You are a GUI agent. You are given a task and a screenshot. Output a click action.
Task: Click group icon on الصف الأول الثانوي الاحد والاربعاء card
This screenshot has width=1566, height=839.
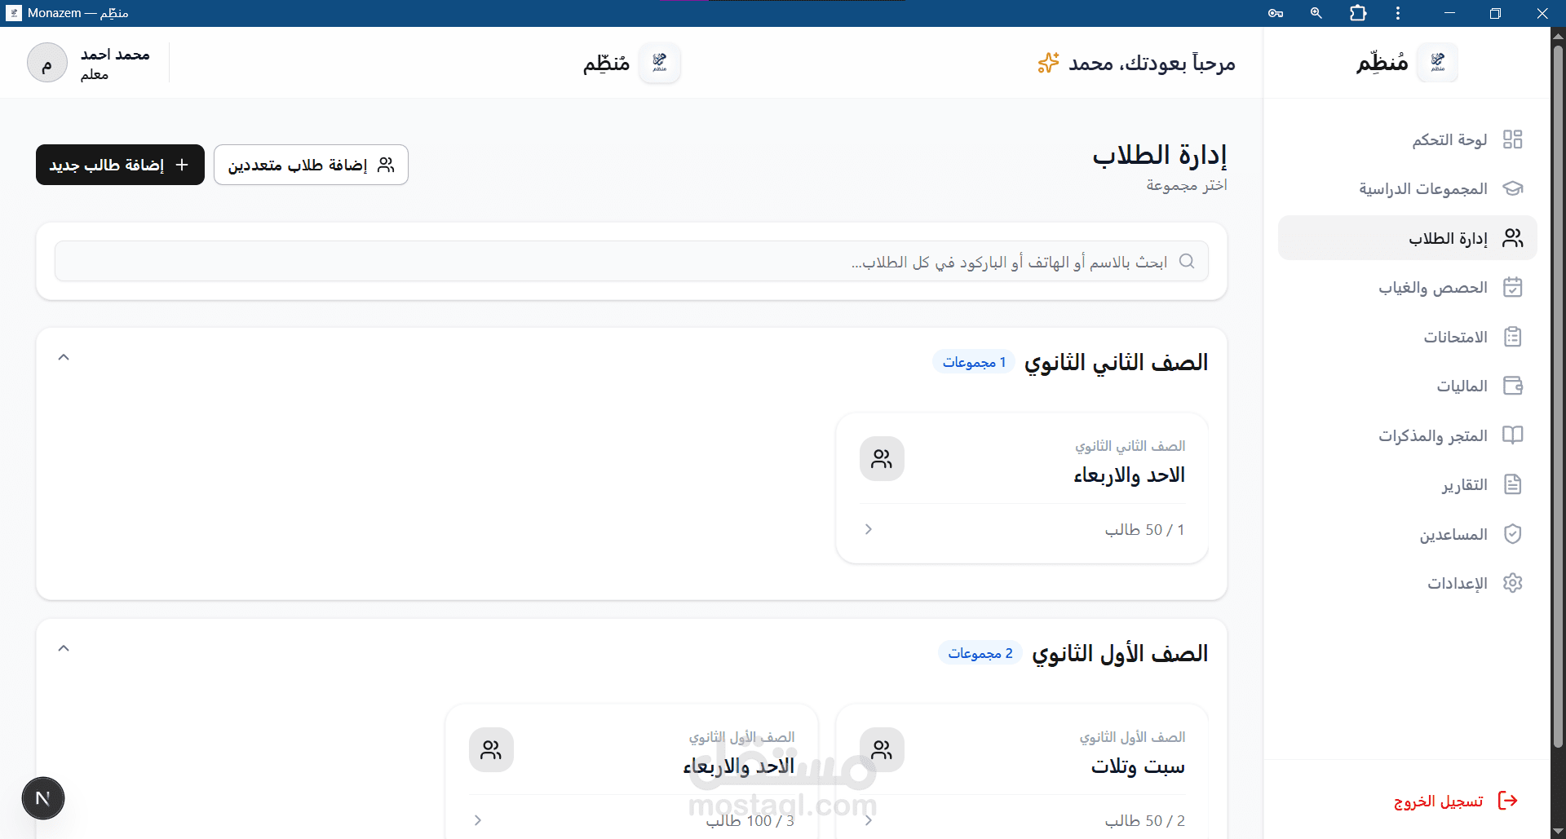491,750
